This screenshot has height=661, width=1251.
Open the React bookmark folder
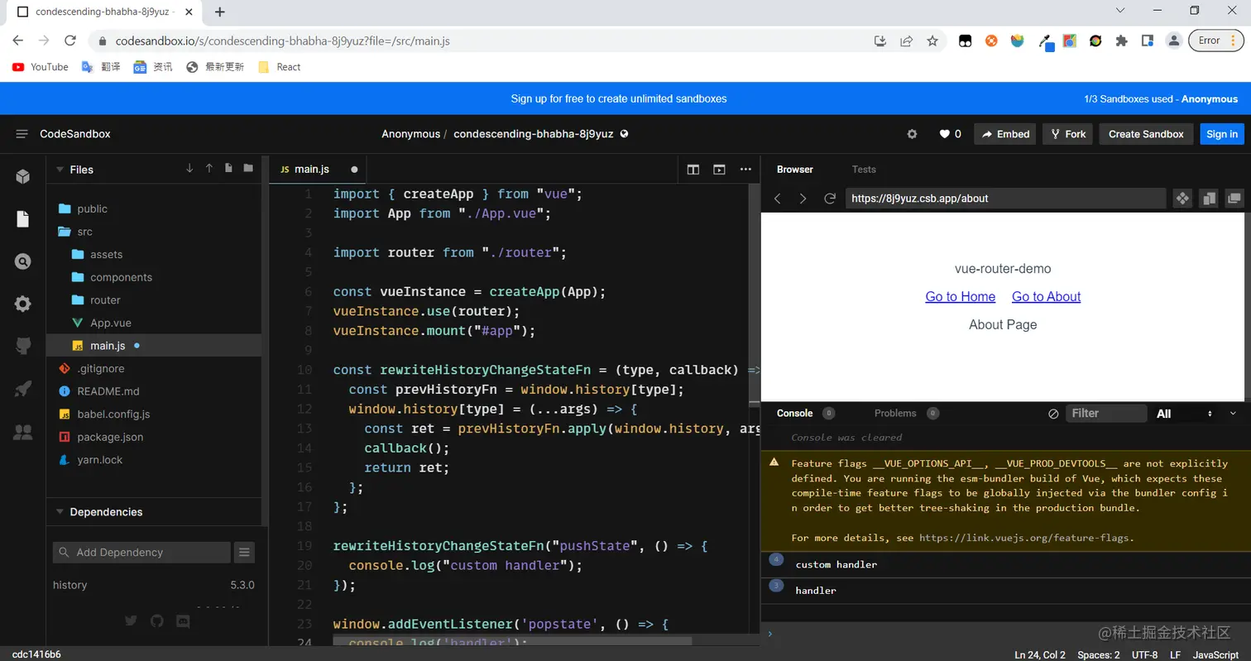(280, 67)
